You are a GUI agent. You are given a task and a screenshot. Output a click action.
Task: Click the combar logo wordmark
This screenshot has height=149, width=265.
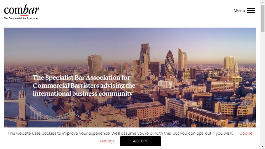tap(22, 10)
